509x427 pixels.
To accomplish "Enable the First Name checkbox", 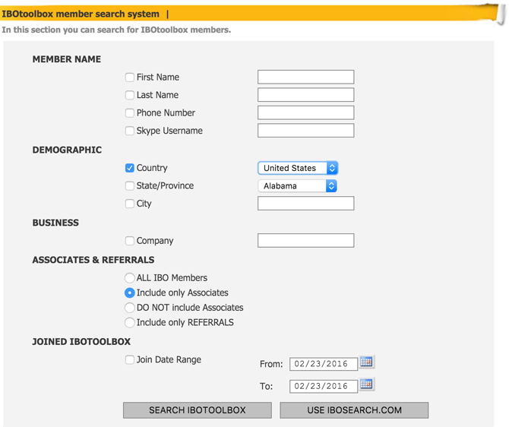I will pos(129,77).
